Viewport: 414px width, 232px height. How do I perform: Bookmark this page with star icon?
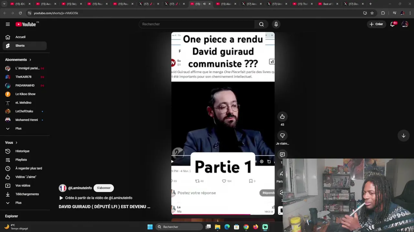[x=372, y=13]
